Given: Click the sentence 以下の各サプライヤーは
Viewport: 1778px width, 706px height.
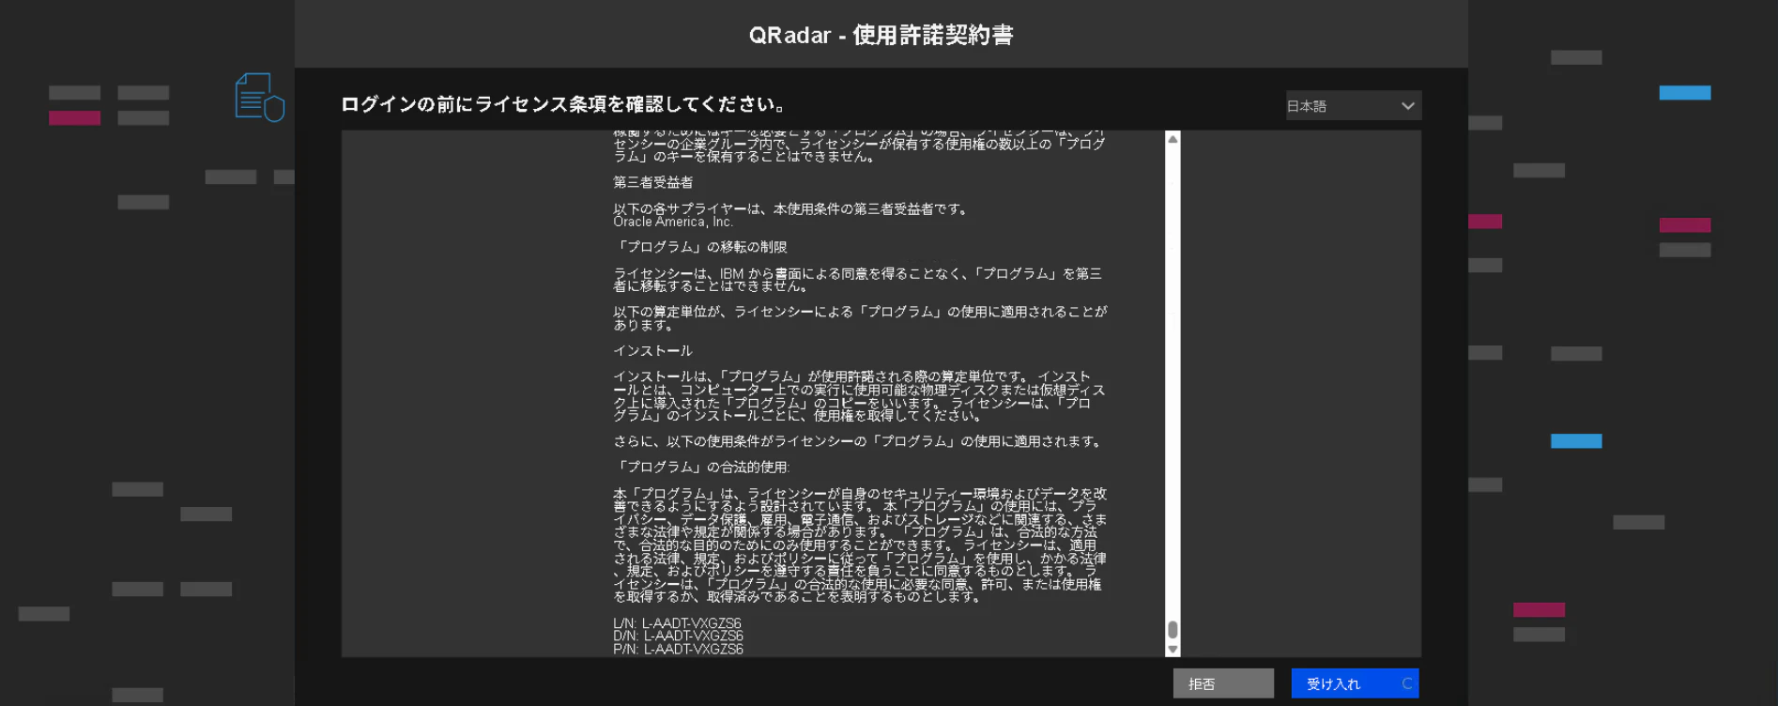Looking at the screenshot, I should pyautogui.click(x=790, y=208).
